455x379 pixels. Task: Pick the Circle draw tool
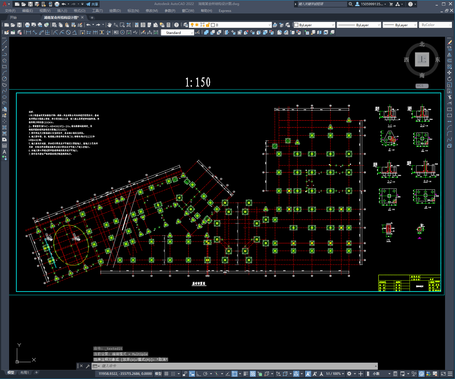(4, 79)
